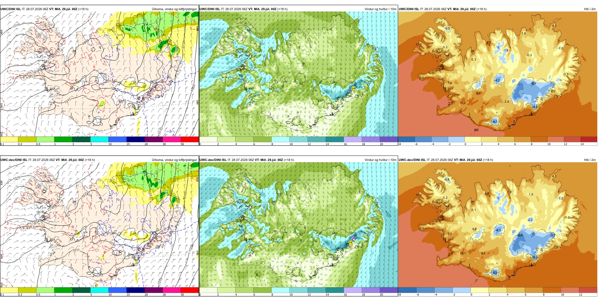This screenshot has height=301, width=603.
Task: Click the darkest blue -8 swatch in top temperature legend
Action: 407,139
